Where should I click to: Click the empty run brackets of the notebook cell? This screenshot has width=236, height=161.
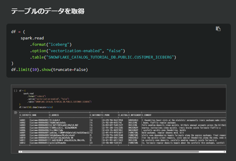pyautogui.click(x=15, y=91)
